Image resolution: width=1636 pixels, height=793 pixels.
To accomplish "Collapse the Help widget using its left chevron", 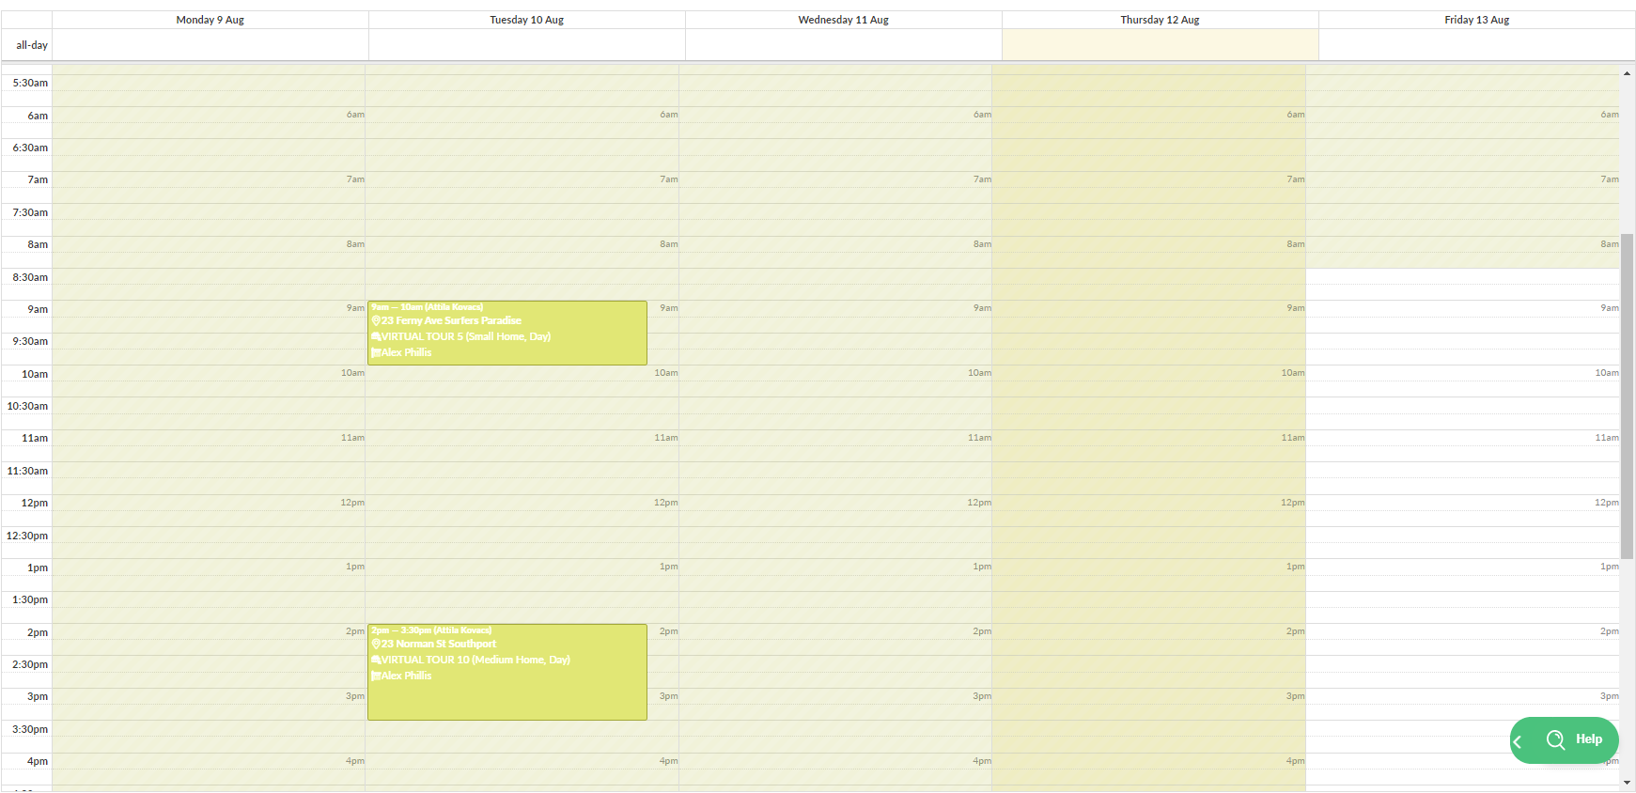I will click(x=1518, y=742).
